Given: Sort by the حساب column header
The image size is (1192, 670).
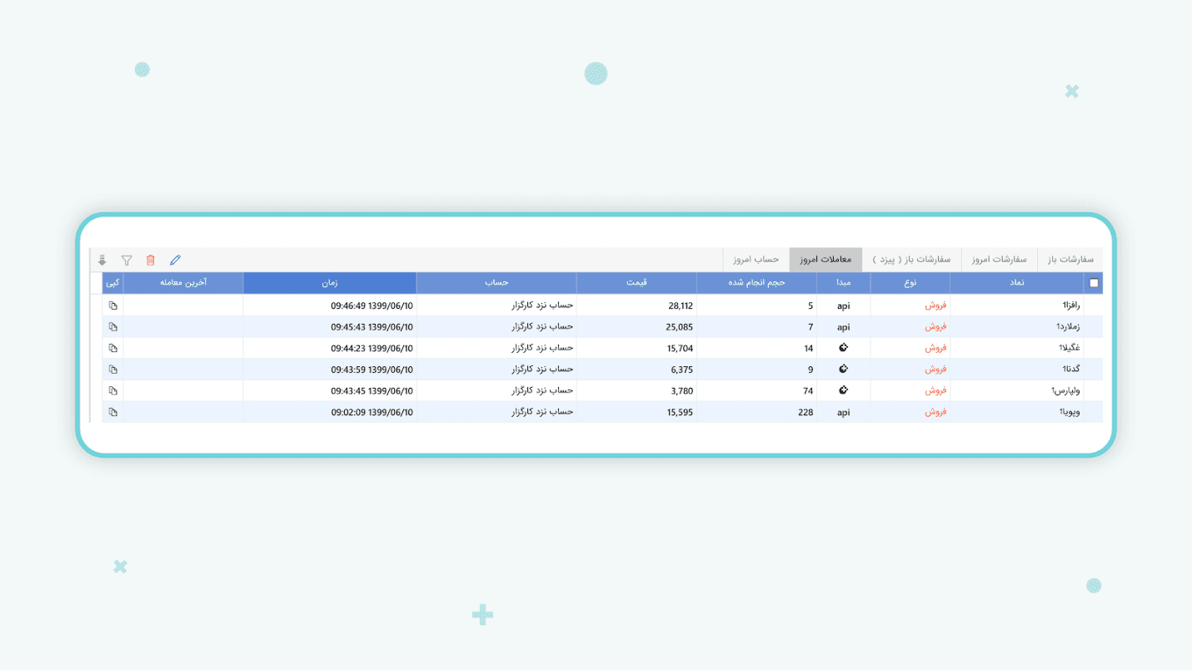Looking at the screenshot, I should tap(496, 283).
